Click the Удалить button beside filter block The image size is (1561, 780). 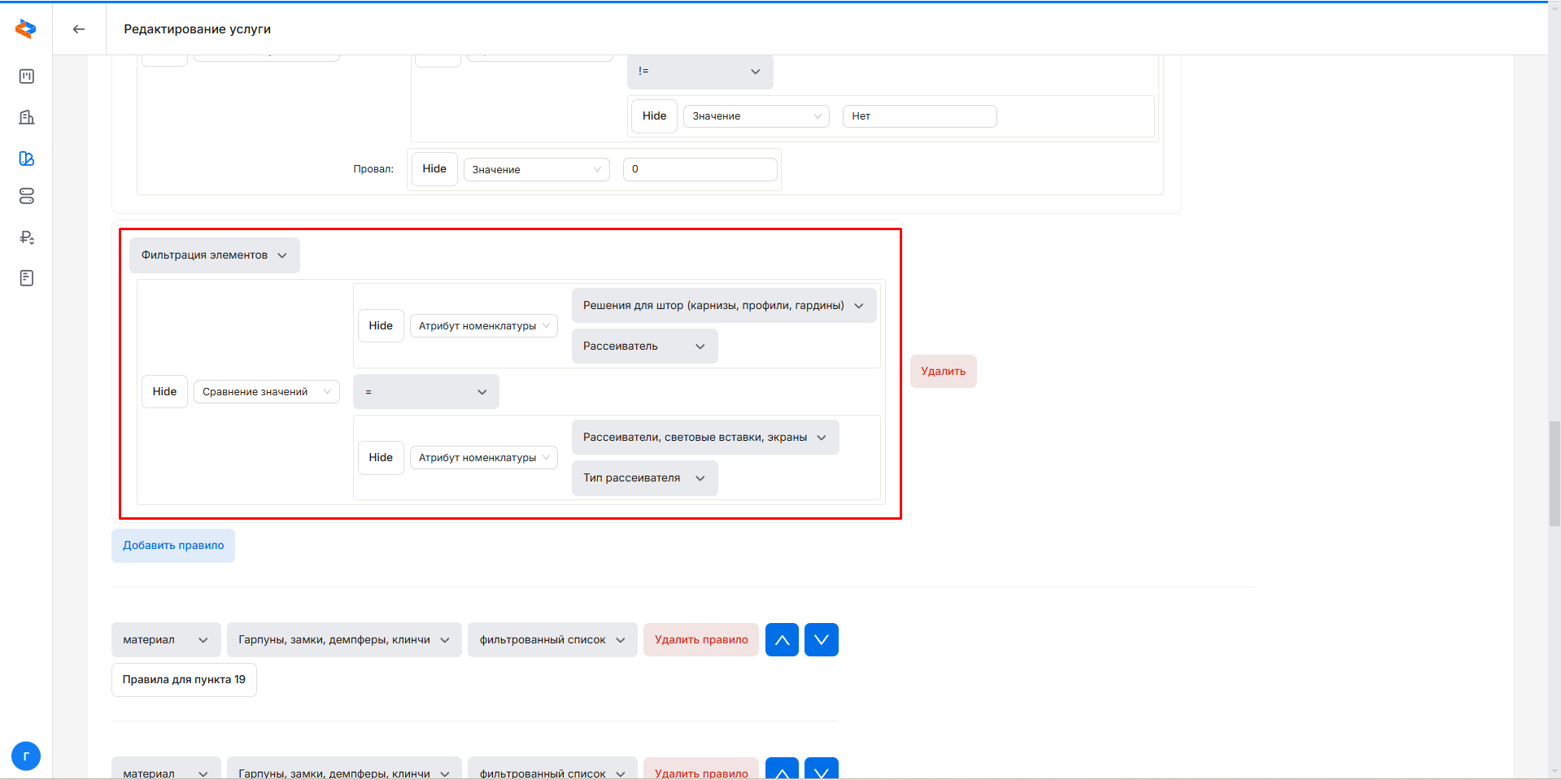[x=943, y=372]
